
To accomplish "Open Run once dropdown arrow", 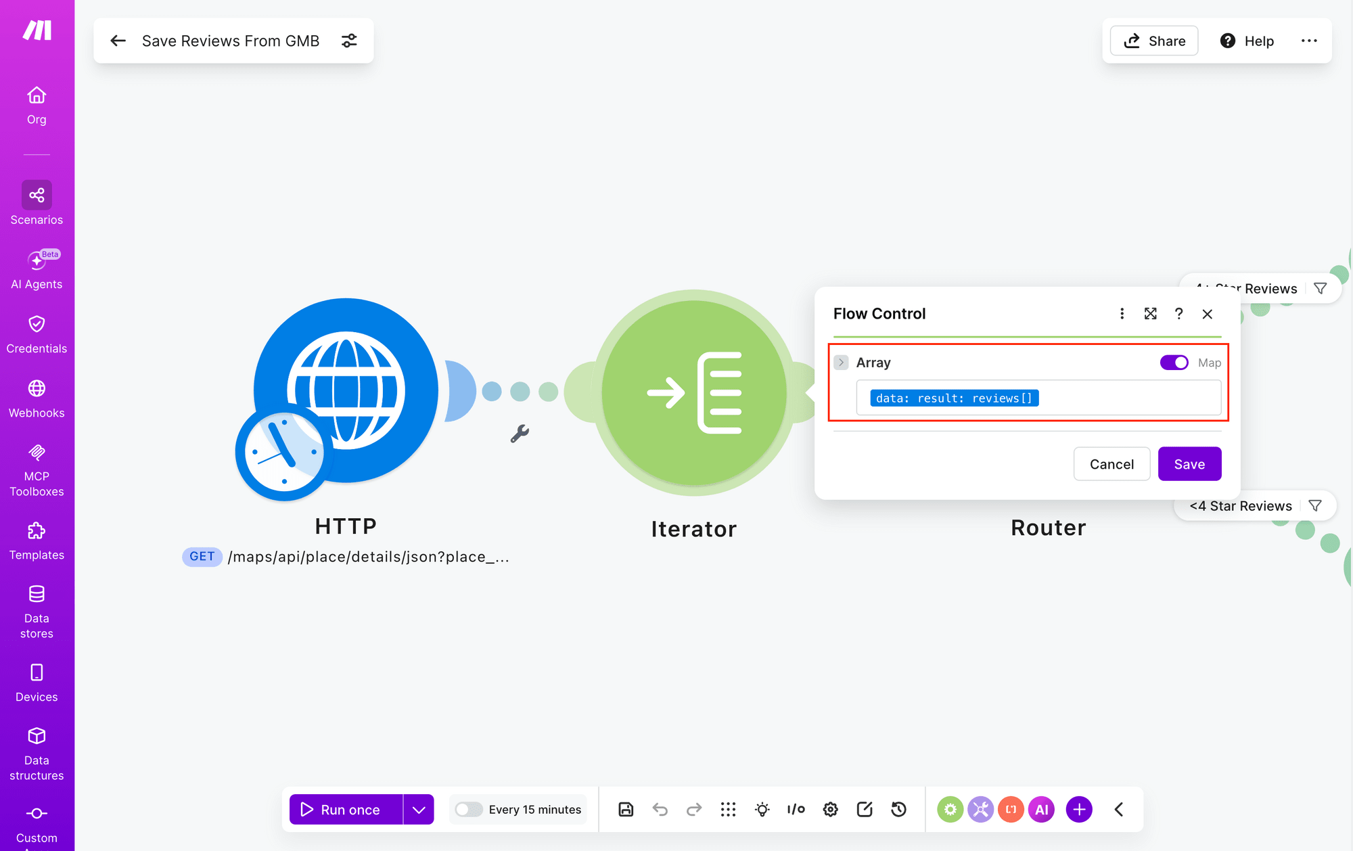I will point(419,809).
